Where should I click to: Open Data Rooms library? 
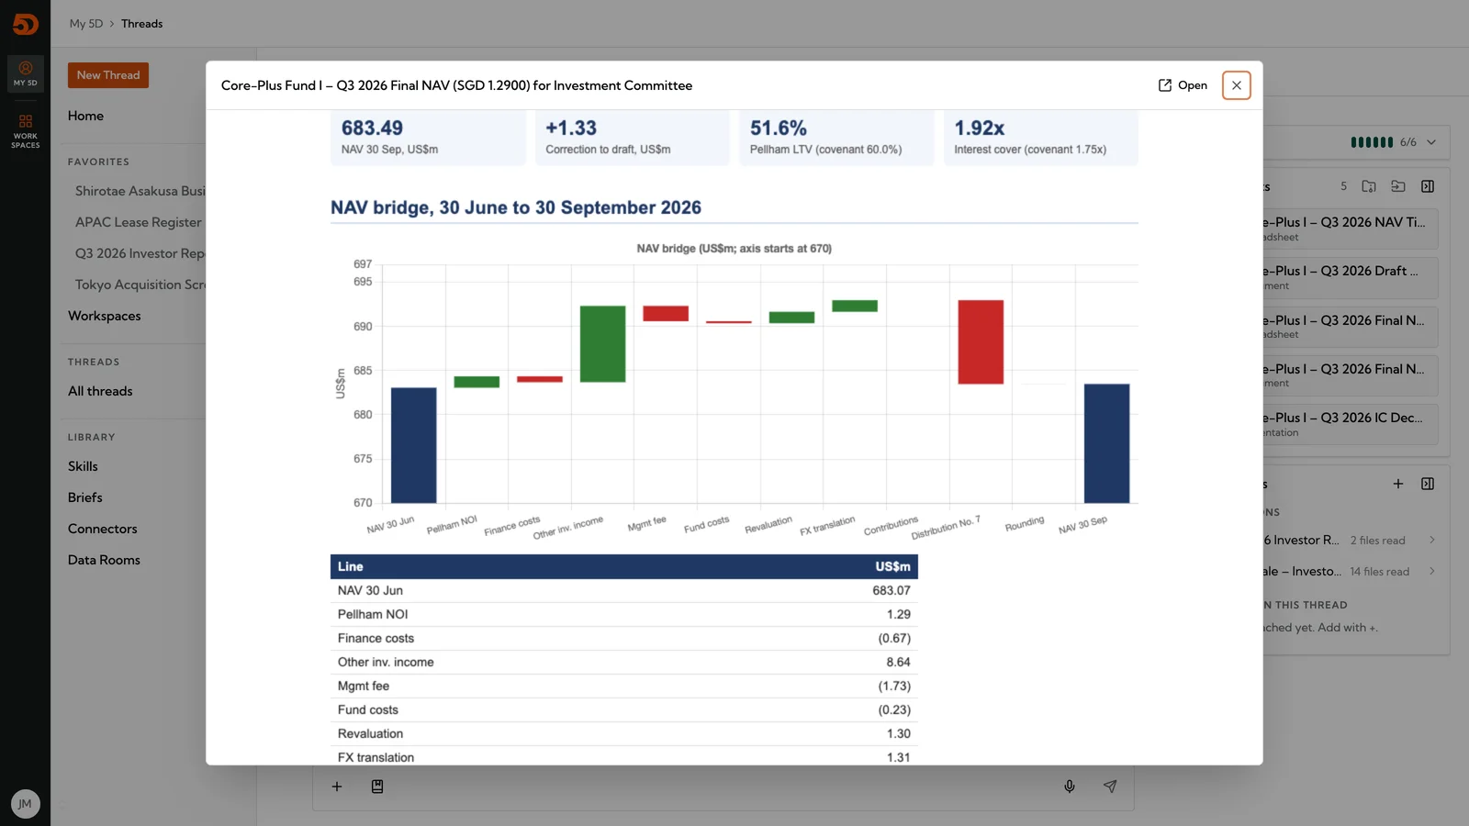104,560
